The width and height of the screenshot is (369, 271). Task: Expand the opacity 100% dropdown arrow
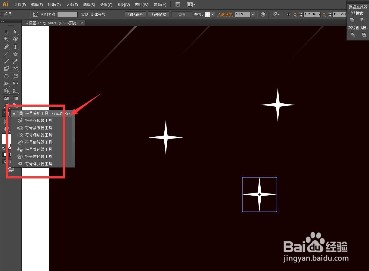(253, 14)
